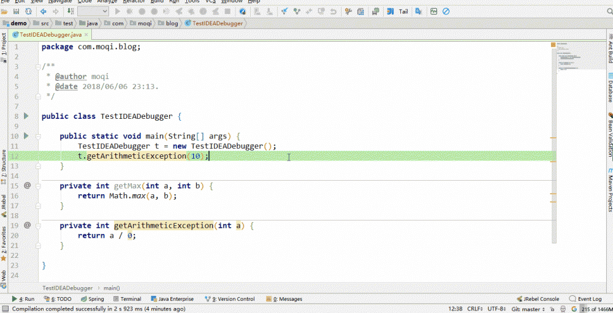Open the Navigate menu
This screenshot has height=313, width=613.
point(60,1)
